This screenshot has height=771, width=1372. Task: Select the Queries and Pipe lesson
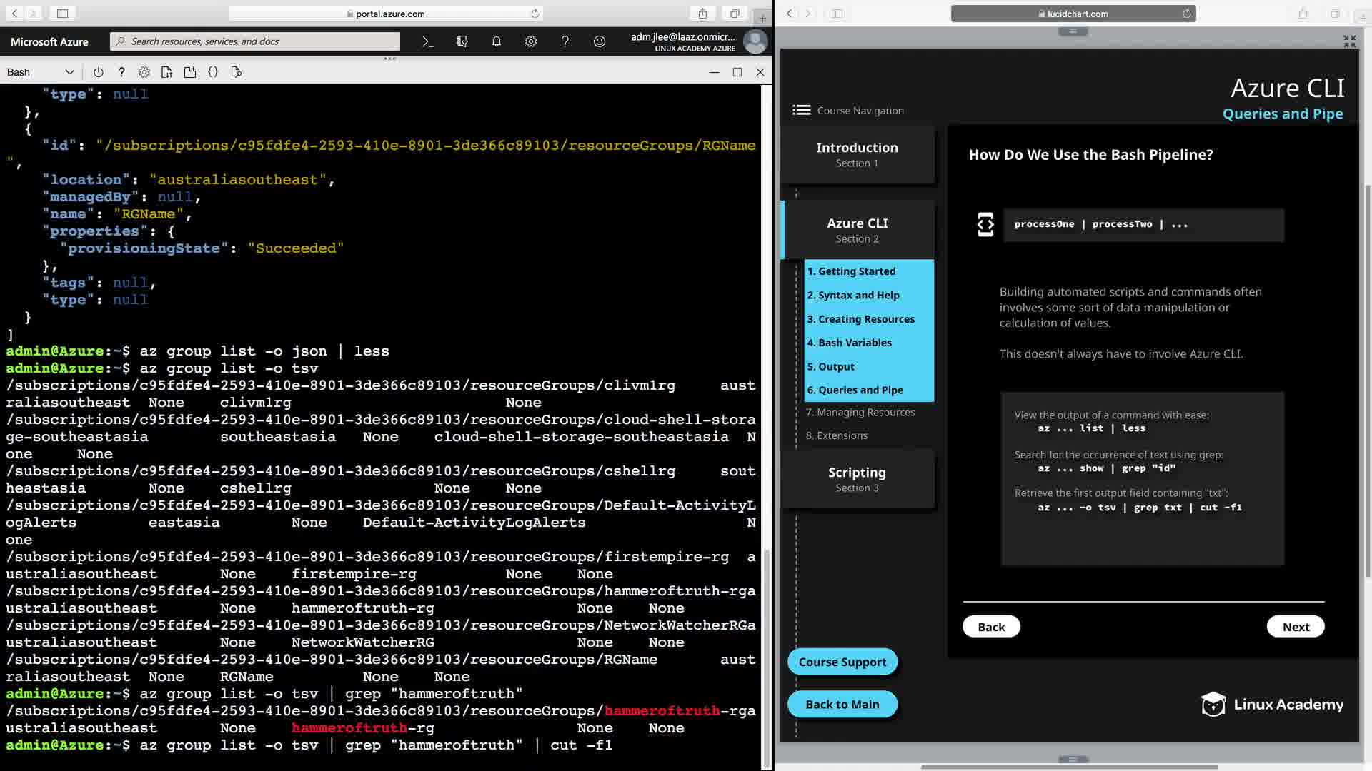pos(860,390)
